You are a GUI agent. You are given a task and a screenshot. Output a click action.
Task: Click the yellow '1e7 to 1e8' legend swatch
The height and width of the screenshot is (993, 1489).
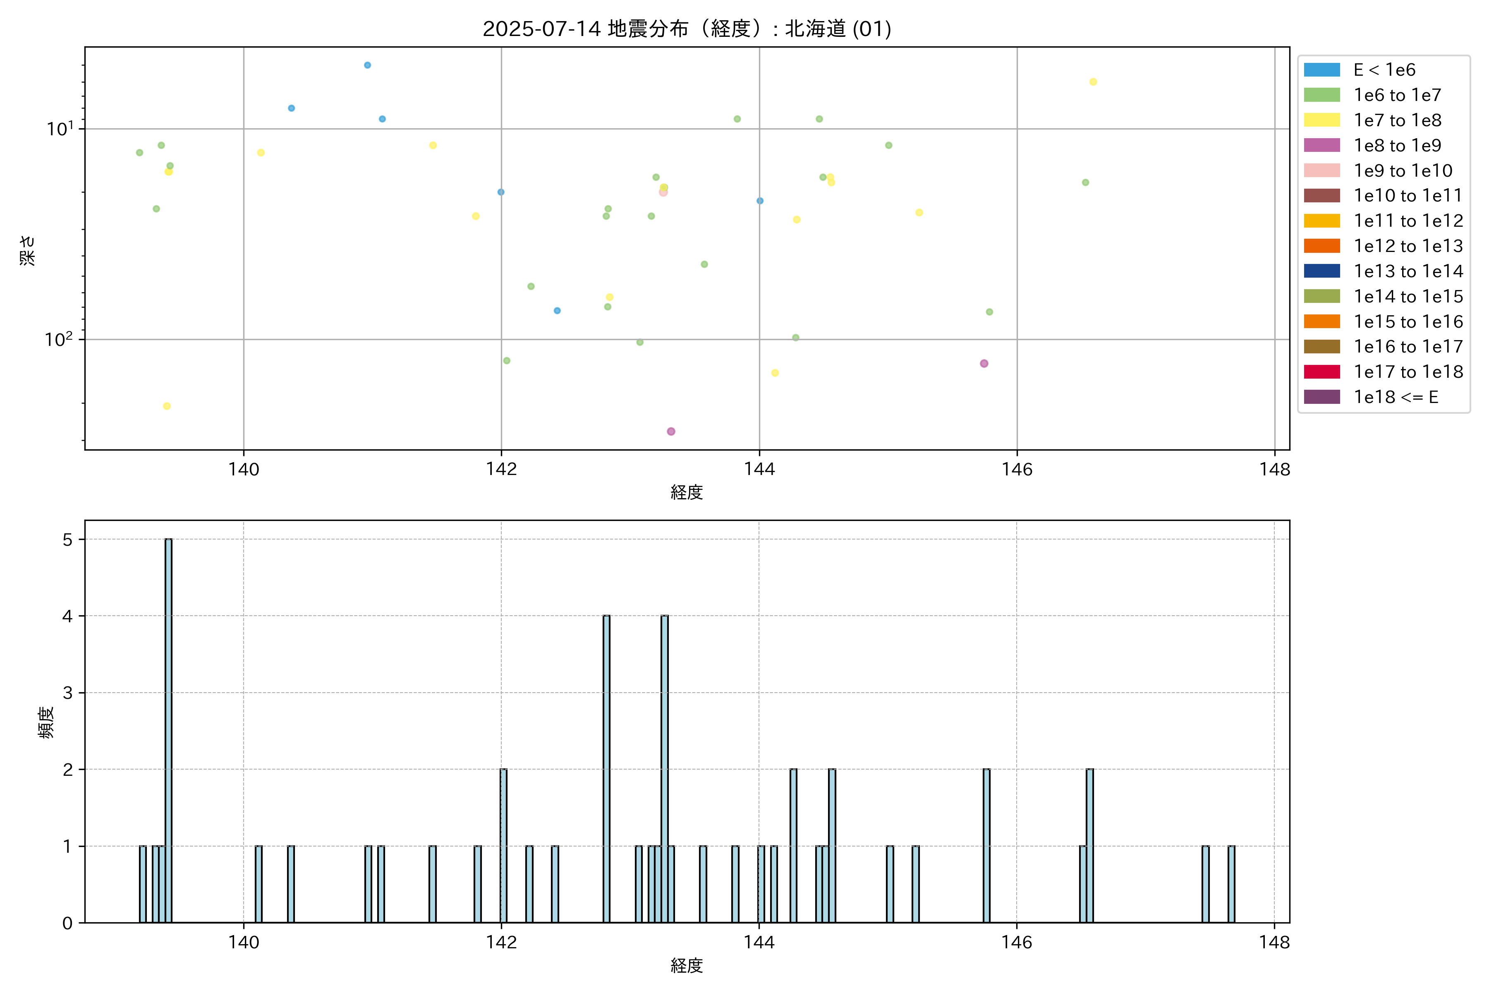[1322, 120]
